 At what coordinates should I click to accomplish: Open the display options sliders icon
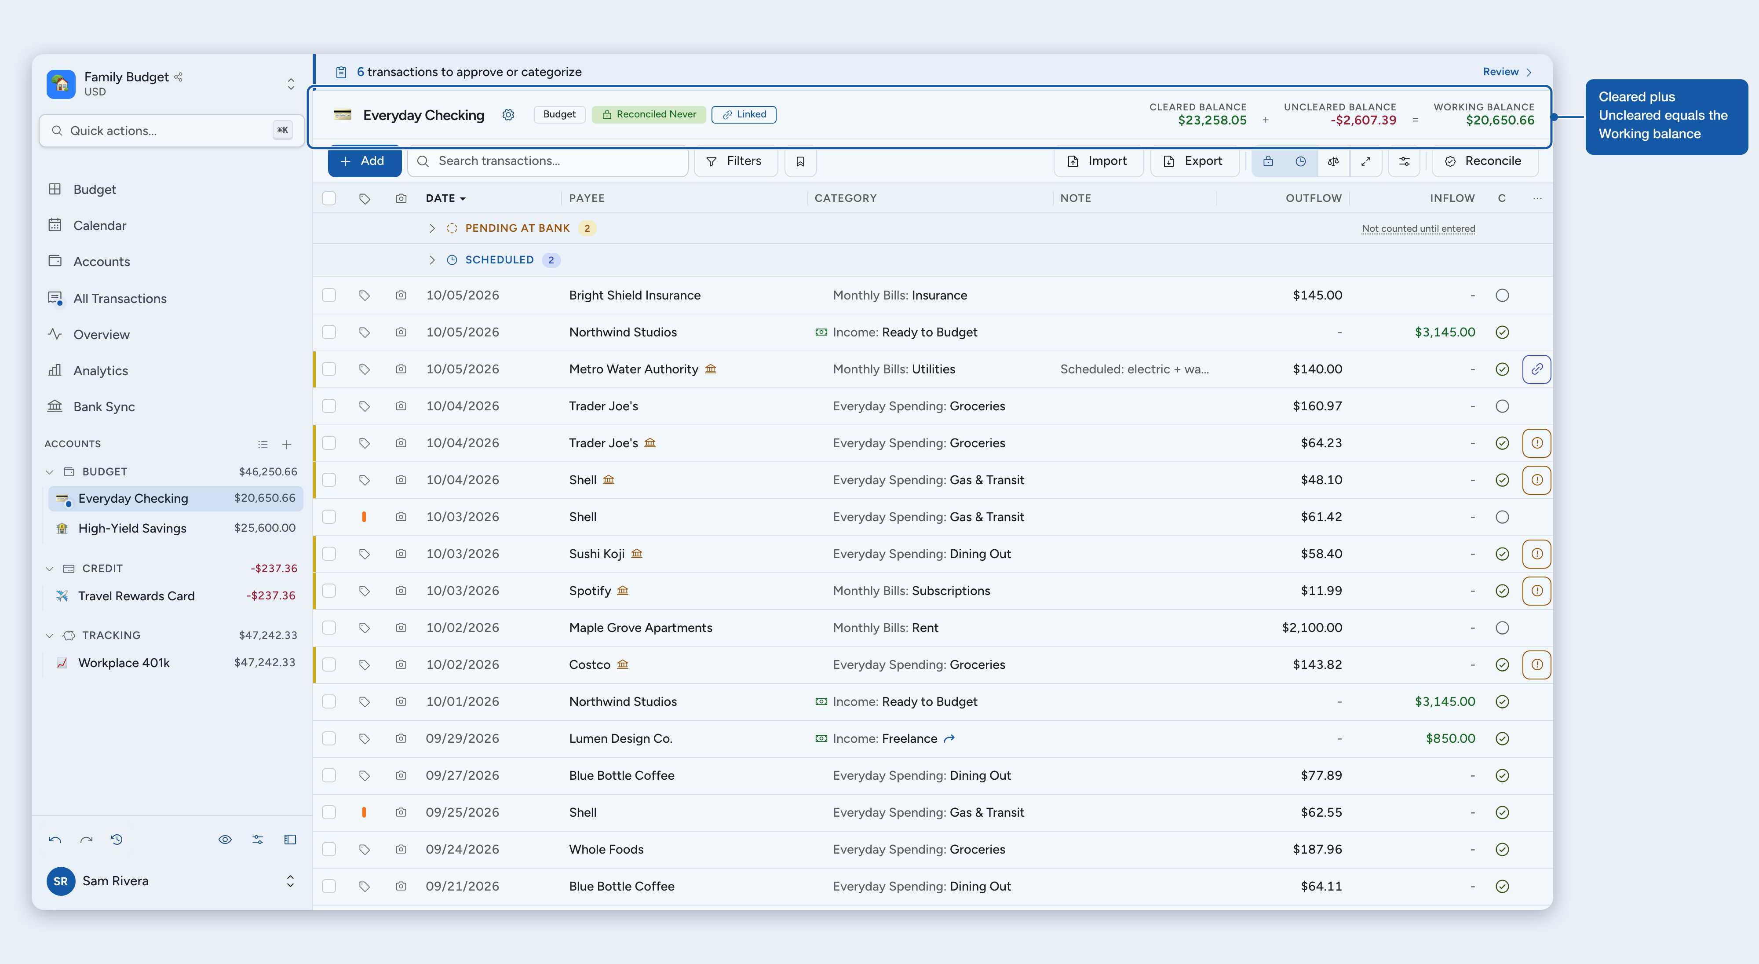(1405, 161)
